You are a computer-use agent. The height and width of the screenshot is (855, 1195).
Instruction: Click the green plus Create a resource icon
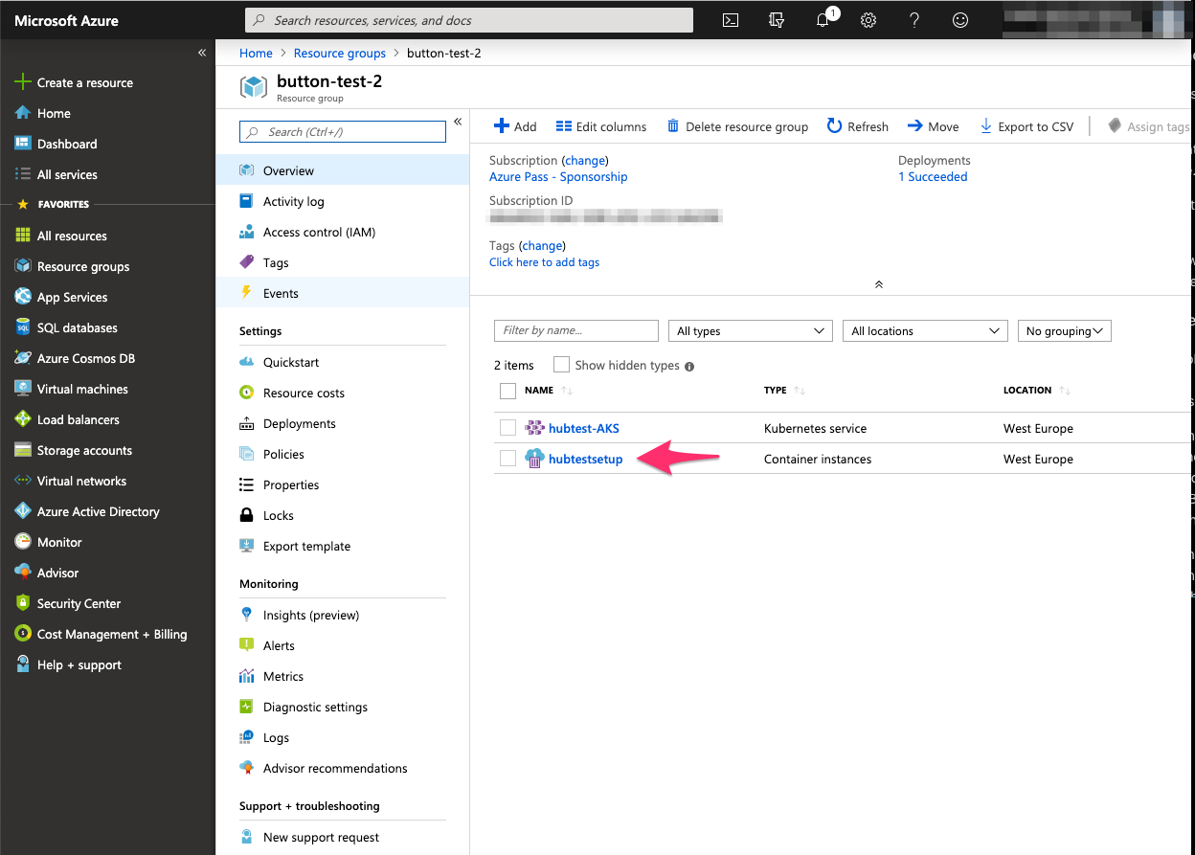pyautogui.click(x=23, y=82)
